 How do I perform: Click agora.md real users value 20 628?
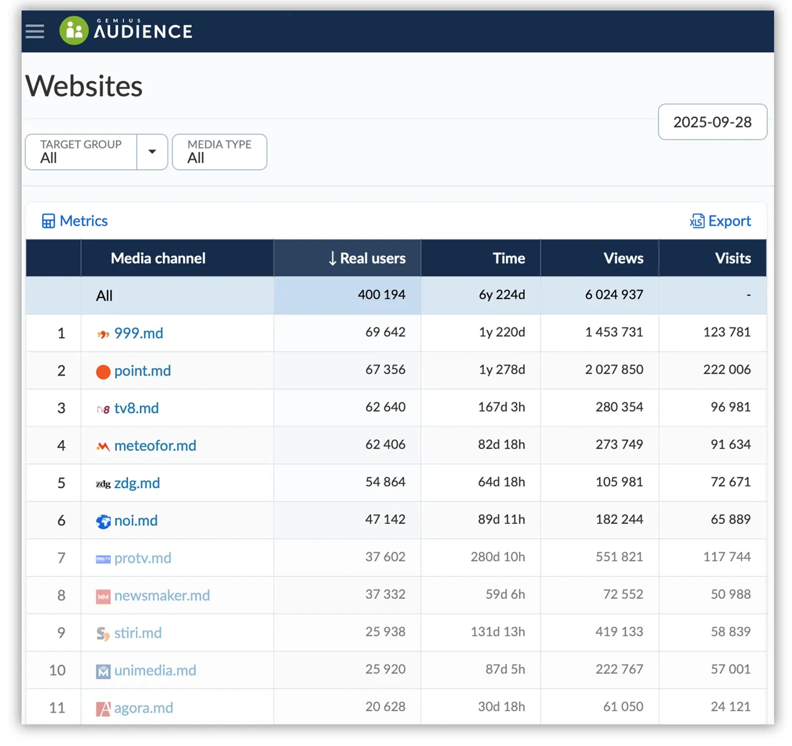385,706
